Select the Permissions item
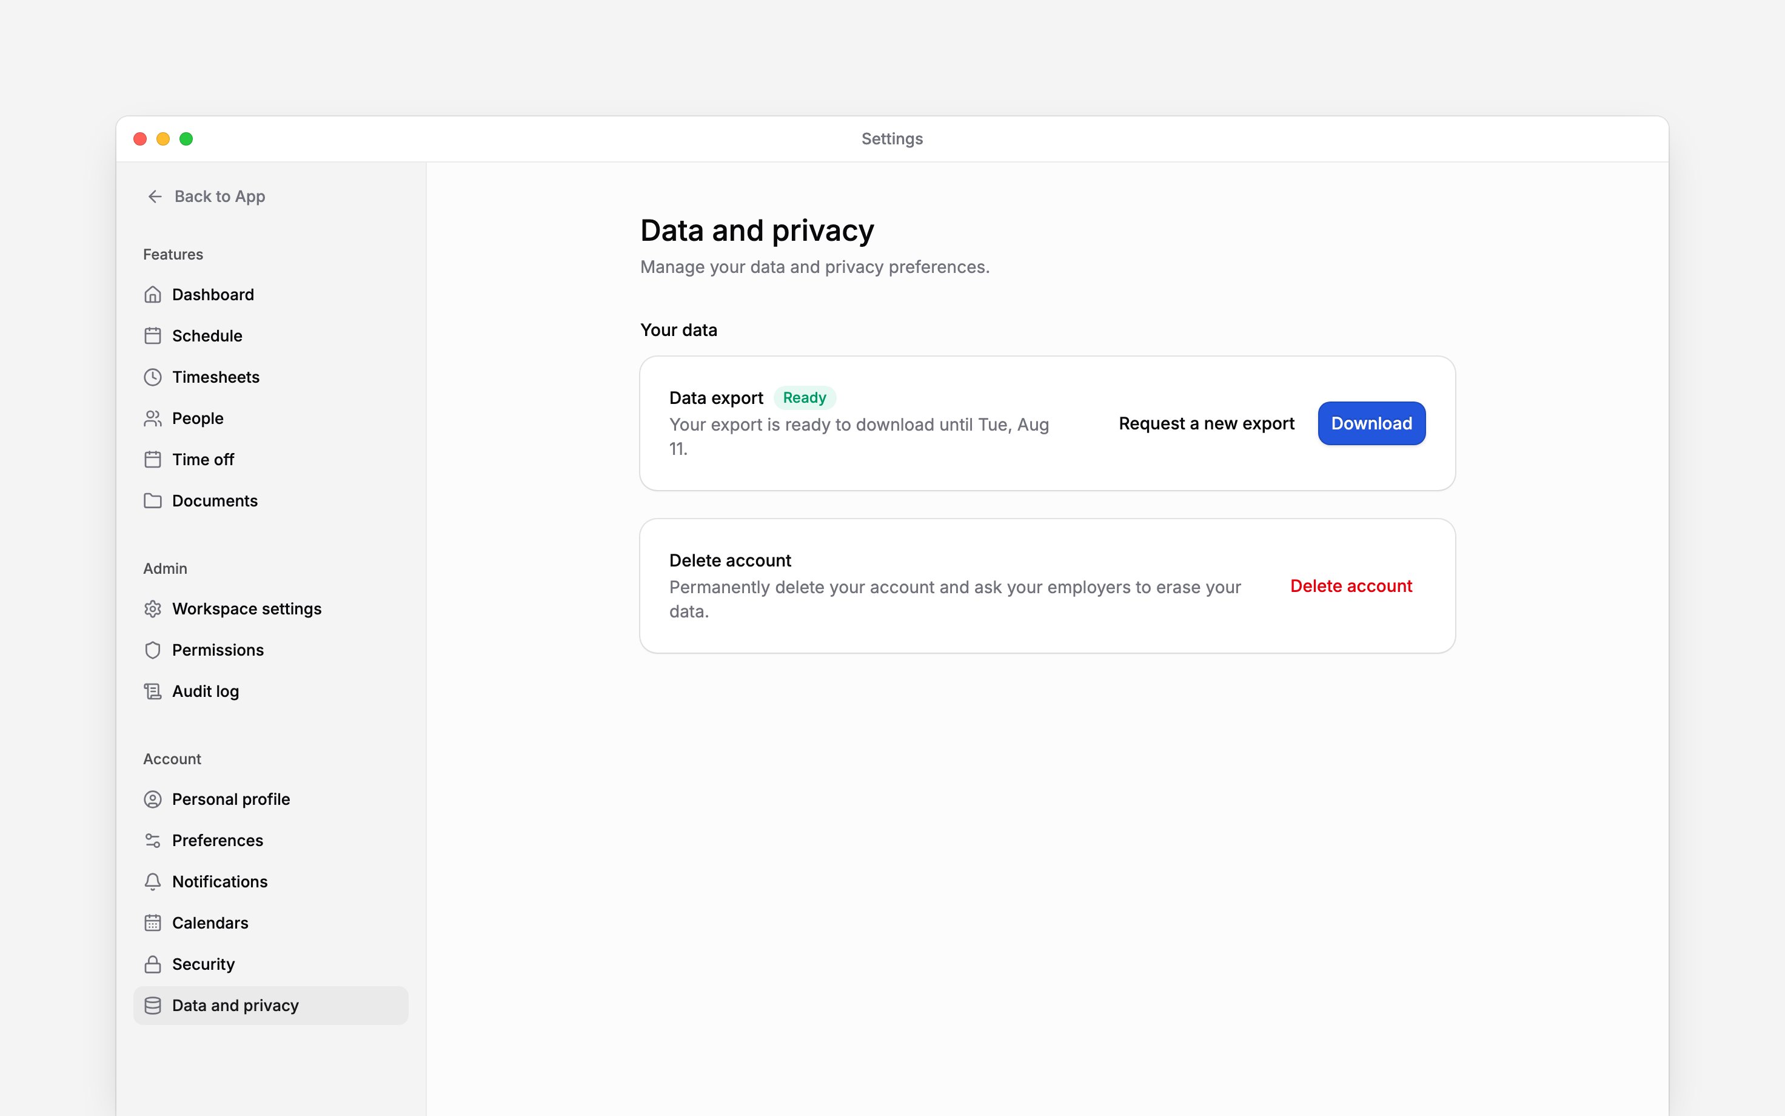Viewport: 1785px width, 1116px height. pos(270,650)
